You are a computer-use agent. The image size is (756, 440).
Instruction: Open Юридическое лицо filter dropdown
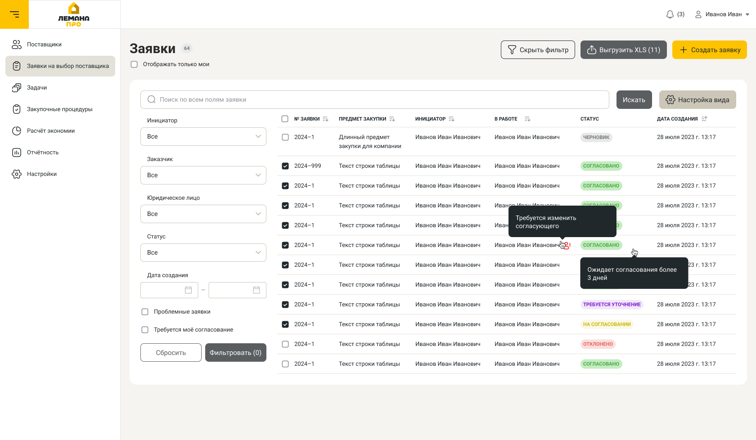click(203, 214)
